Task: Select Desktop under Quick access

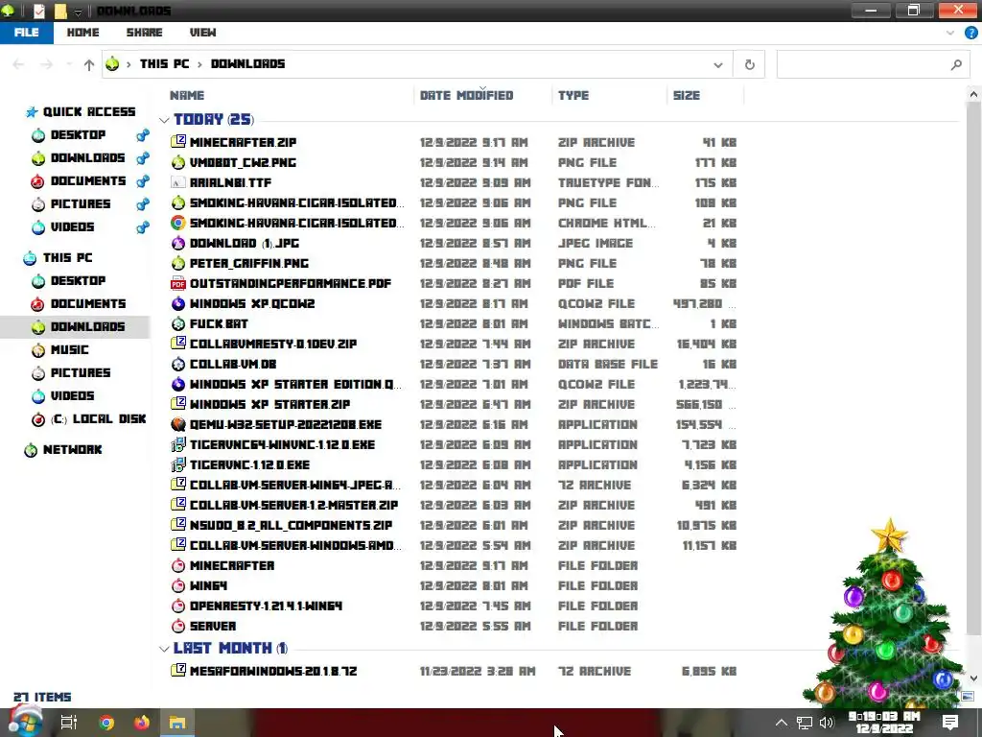Action: [78, 134]
